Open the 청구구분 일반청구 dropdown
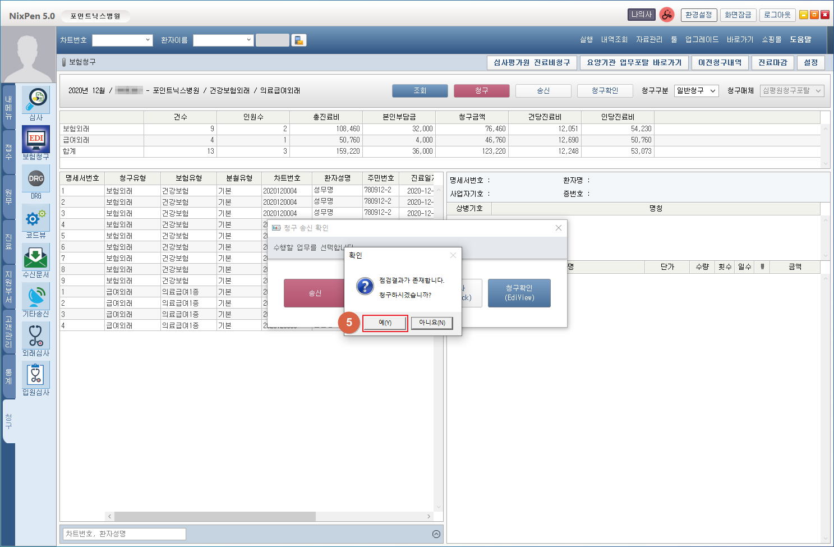Screen dimensions: 834x547 pos(697,91)
